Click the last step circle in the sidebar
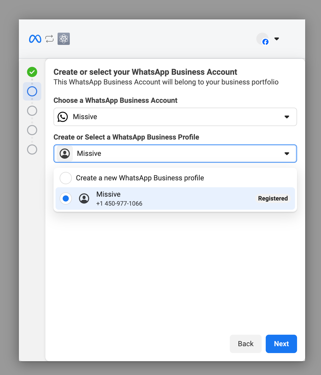This screenshot has height=375, width=321. (32, 149)
